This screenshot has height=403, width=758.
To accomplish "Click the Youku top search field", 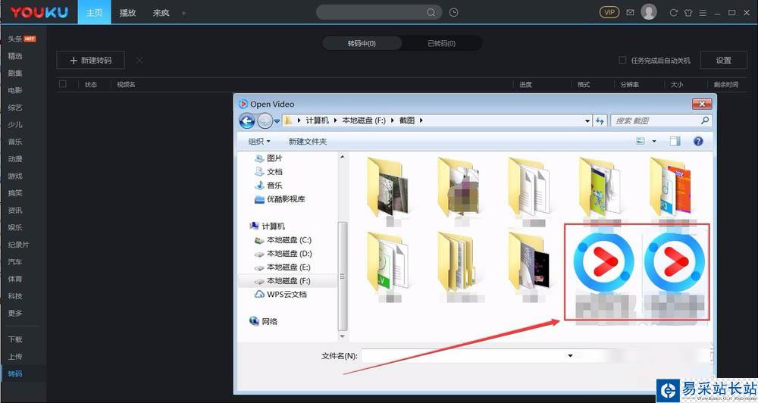I will (x=379, y=13).
